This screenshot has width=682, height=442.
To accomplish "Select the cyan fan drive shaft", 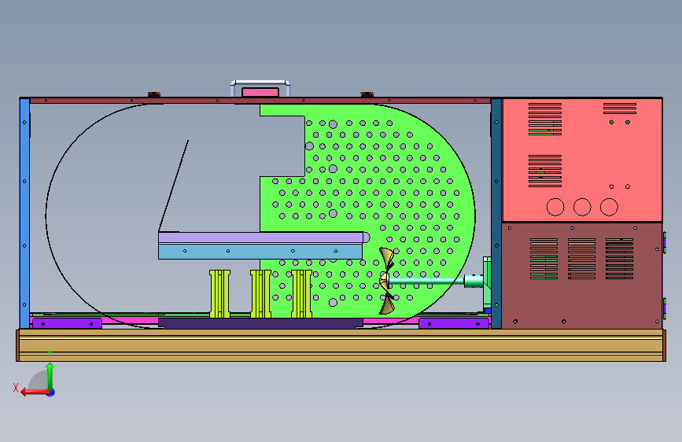I will pos(426,282).
